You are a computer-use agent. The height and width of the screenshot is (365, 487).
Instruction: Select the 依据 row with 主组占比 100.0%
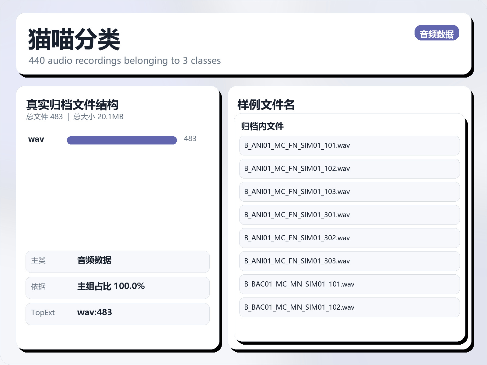(117, 287)
